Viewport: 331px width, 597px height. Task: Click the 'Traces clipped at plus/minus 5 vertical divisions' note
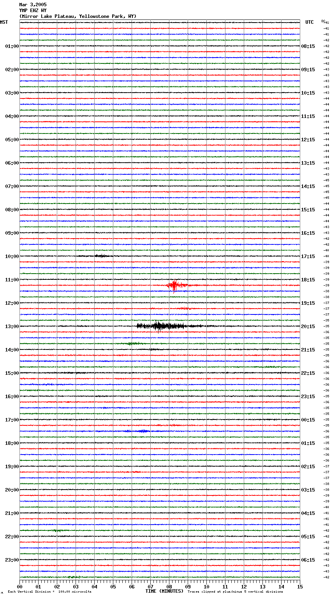[235, 592]
